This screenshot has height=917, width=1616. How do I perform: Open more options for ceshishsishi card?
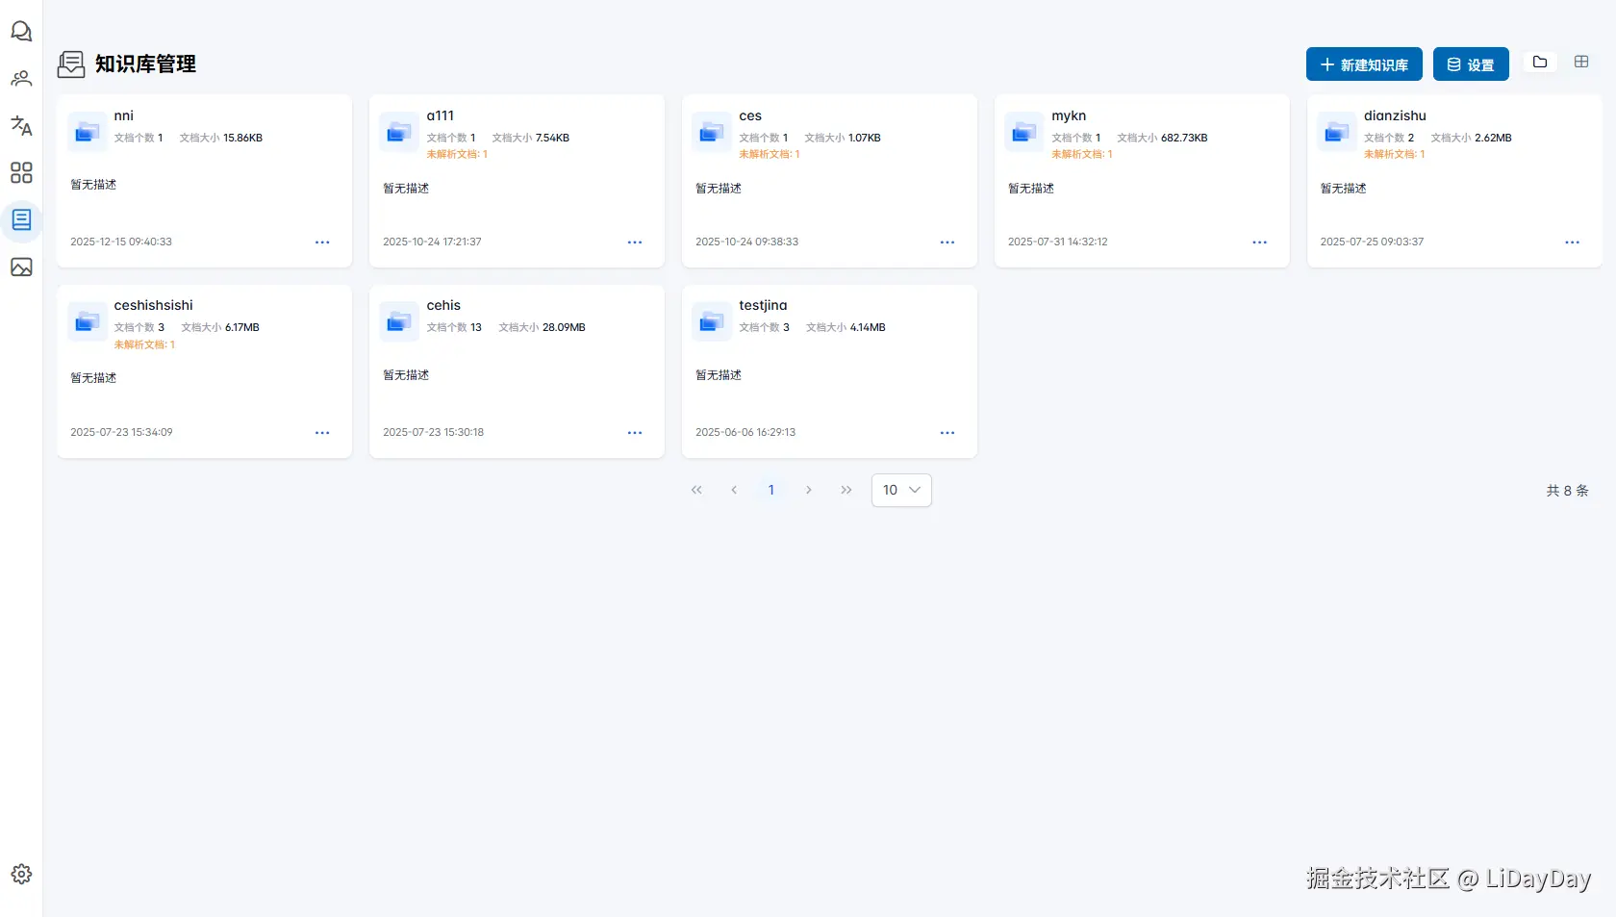point(322,433)
